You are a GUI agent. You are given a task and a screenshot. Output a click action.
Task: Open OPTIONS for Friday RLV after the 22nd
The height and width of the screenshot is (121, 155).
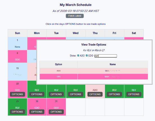(x=114, y=94)
